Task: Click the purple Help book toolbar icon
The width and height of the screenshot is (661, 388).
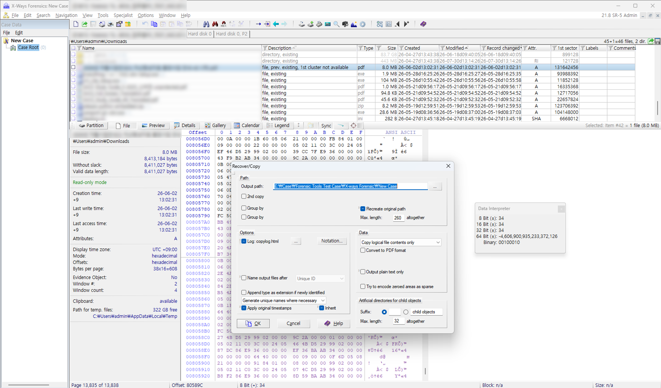Action: [x=423, y=24]
